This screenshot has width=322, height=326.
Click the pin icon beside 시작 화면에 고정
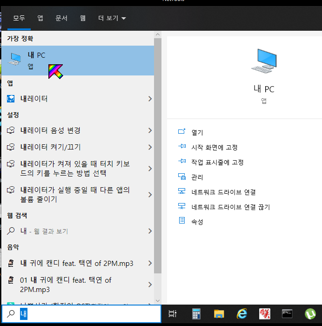182,146
